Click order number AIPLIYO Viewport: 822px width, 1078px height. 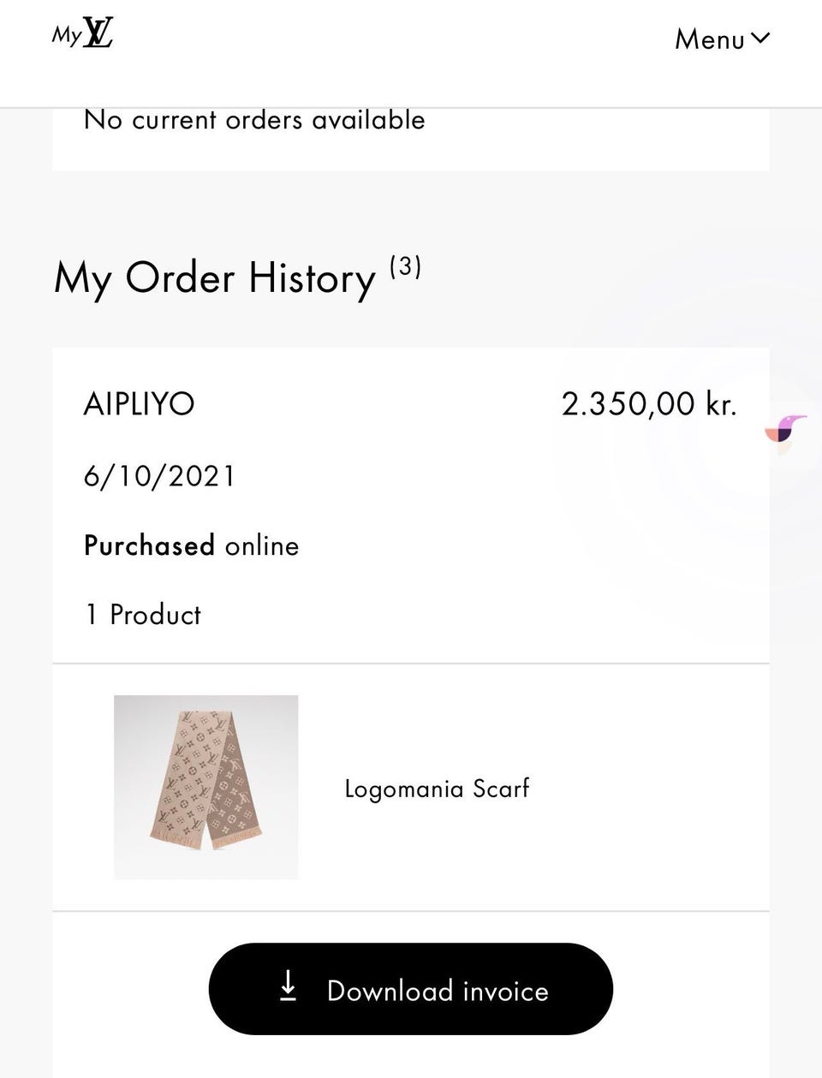pyautogui.click(x=140, y=404)
